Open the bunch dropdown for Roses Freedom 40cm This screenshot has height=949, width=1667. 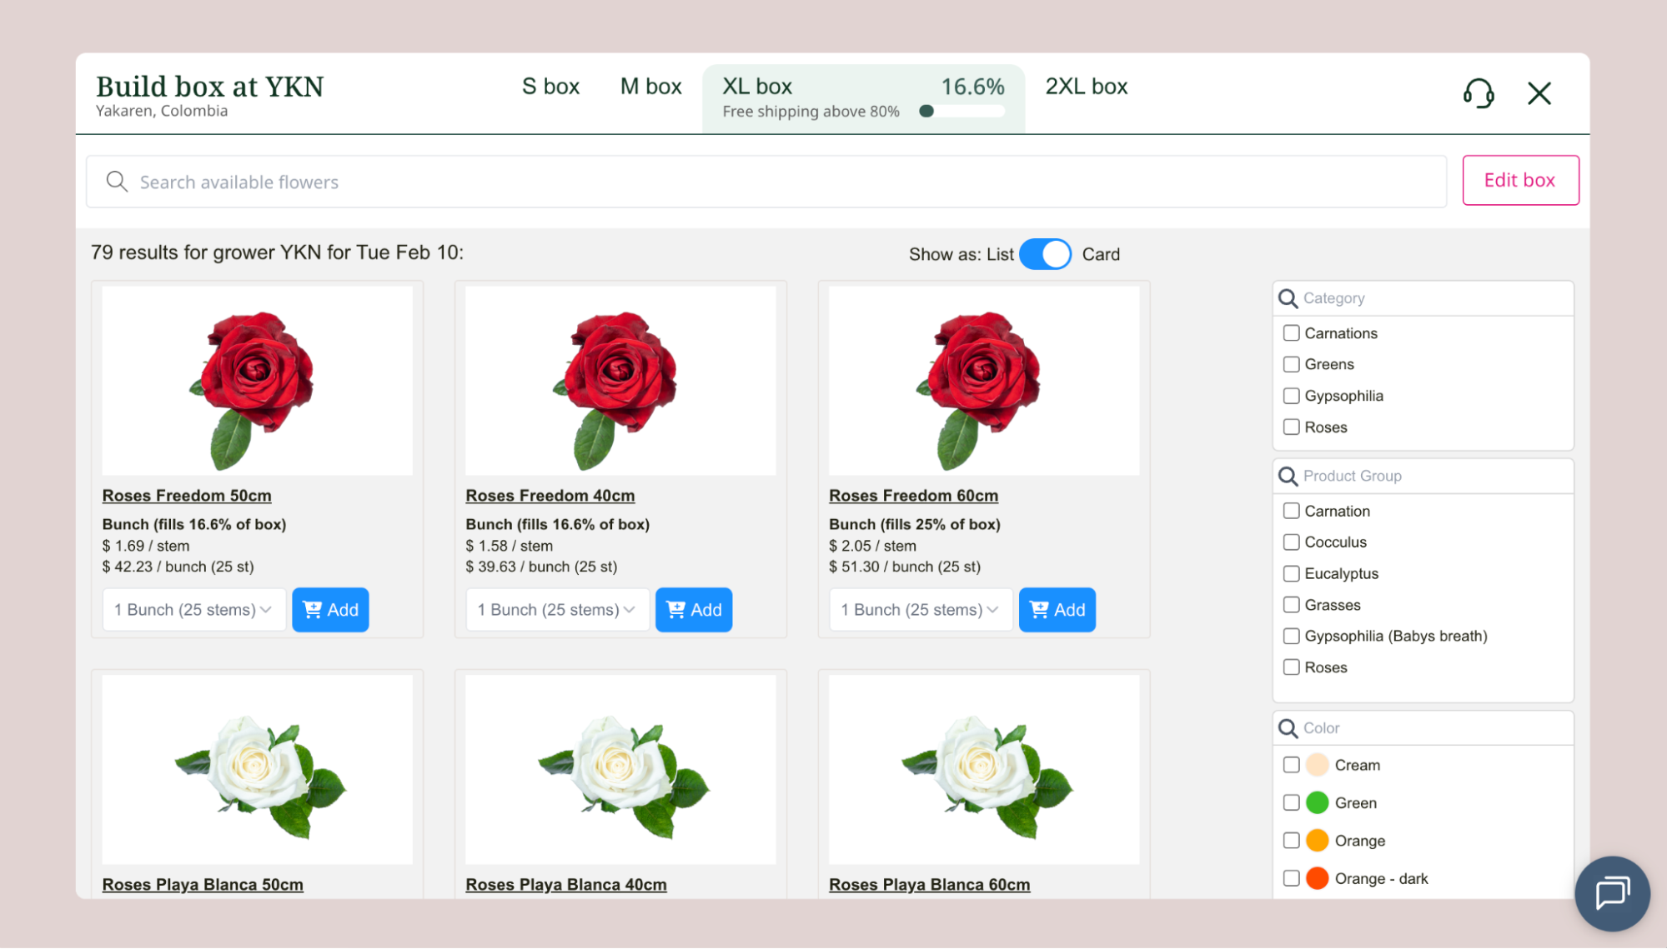pos(557,609)
